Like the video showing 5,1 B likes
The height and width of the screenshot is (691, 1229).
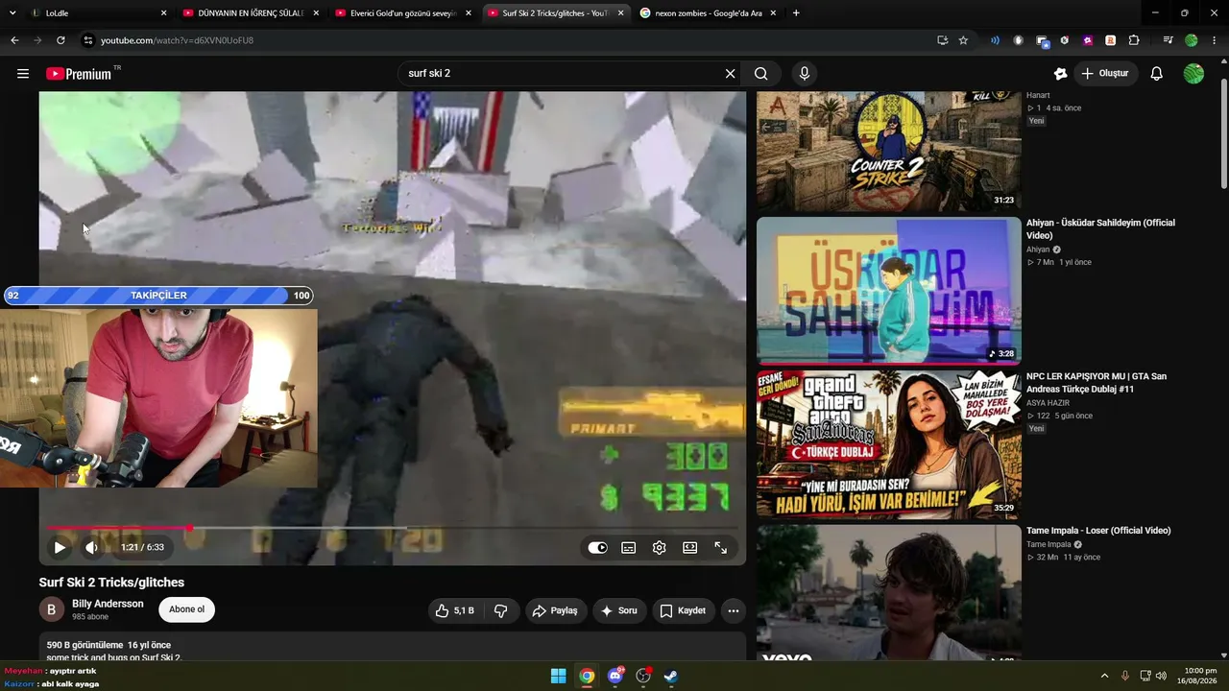tap(454, 610)
